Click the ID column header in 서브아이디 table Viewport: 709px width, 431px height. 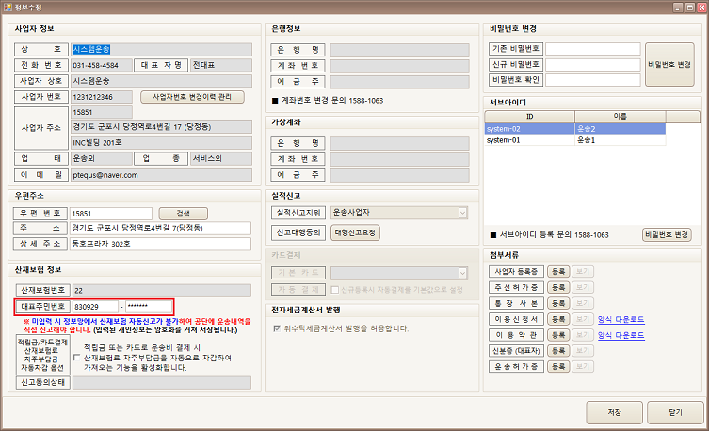tap(528, 116)
